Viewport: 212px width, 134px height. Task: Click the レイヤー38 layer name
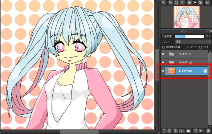tap(185, 71)
